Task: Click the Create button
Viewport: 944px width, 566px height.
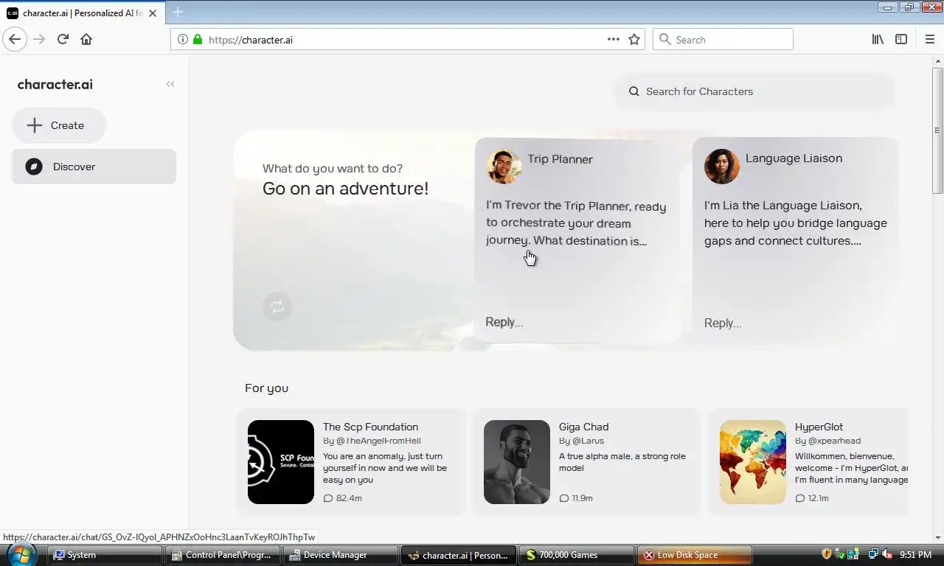Action: point(59,125)
